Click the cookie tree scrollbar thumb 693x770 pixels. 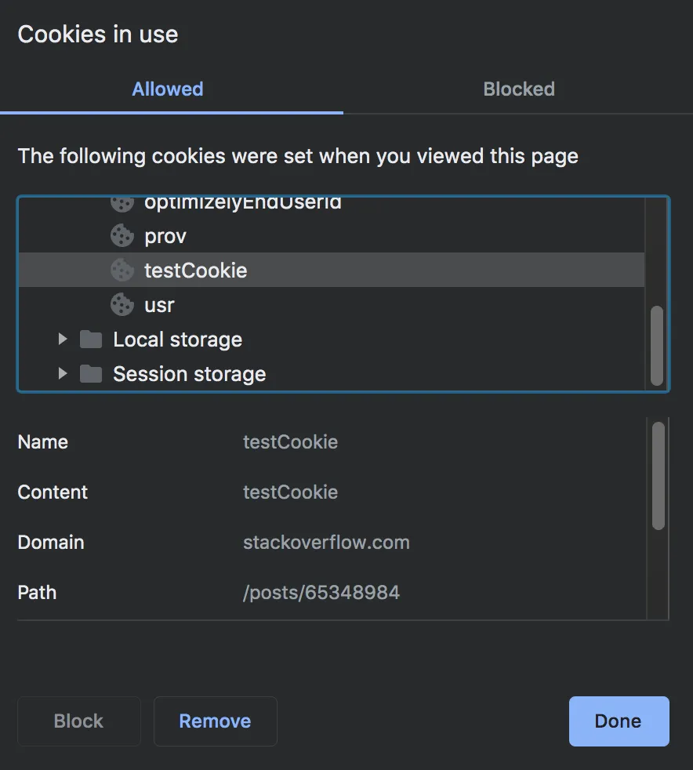[657, 343]
